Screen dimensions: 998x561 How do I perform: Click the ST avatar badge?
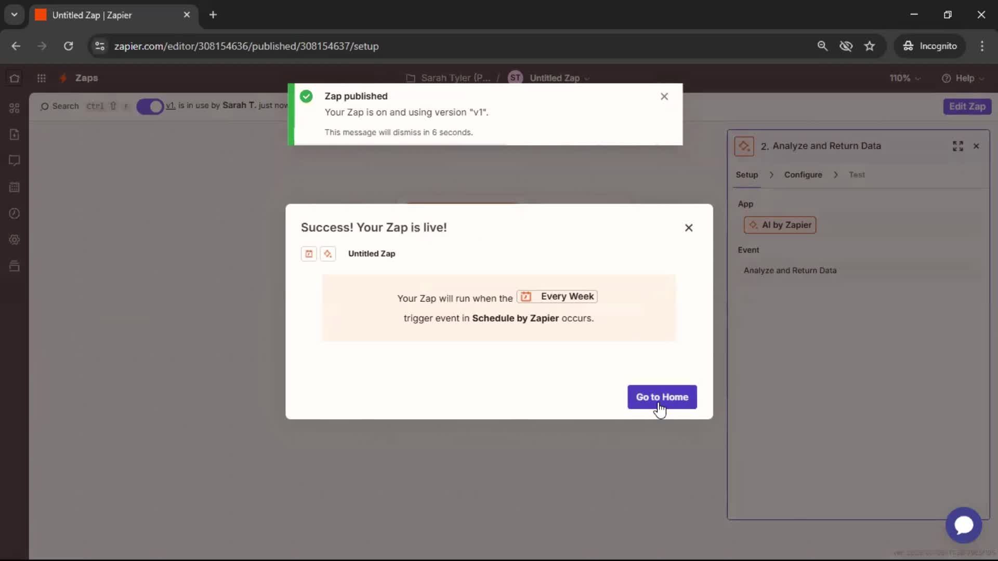point(515,77)
